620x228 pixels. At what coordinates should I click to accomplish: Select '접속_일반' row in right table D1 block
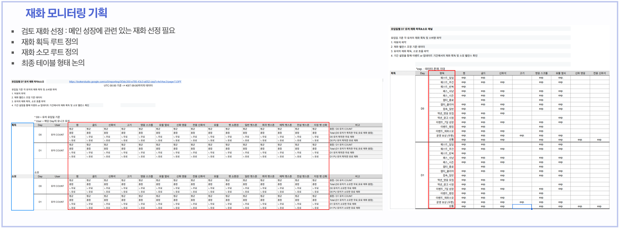(x=442, y=175)
